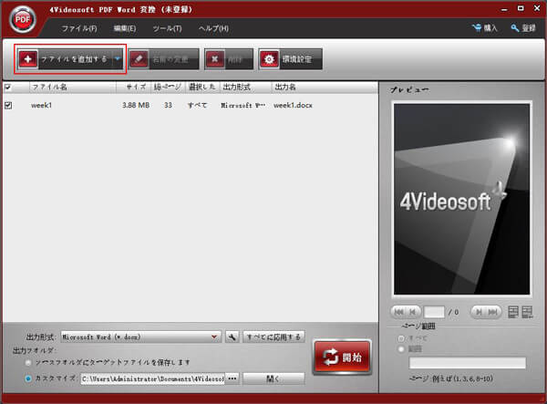Click the output folder path field

click(153, 378)
